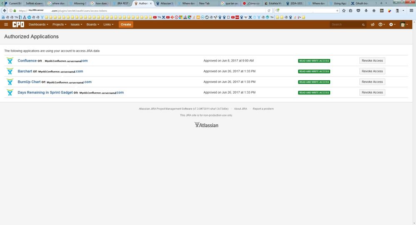This screenshot has height=225, width=416.
Task: Click the Create button
Action: pyautogui.click(x=126, y=25)
